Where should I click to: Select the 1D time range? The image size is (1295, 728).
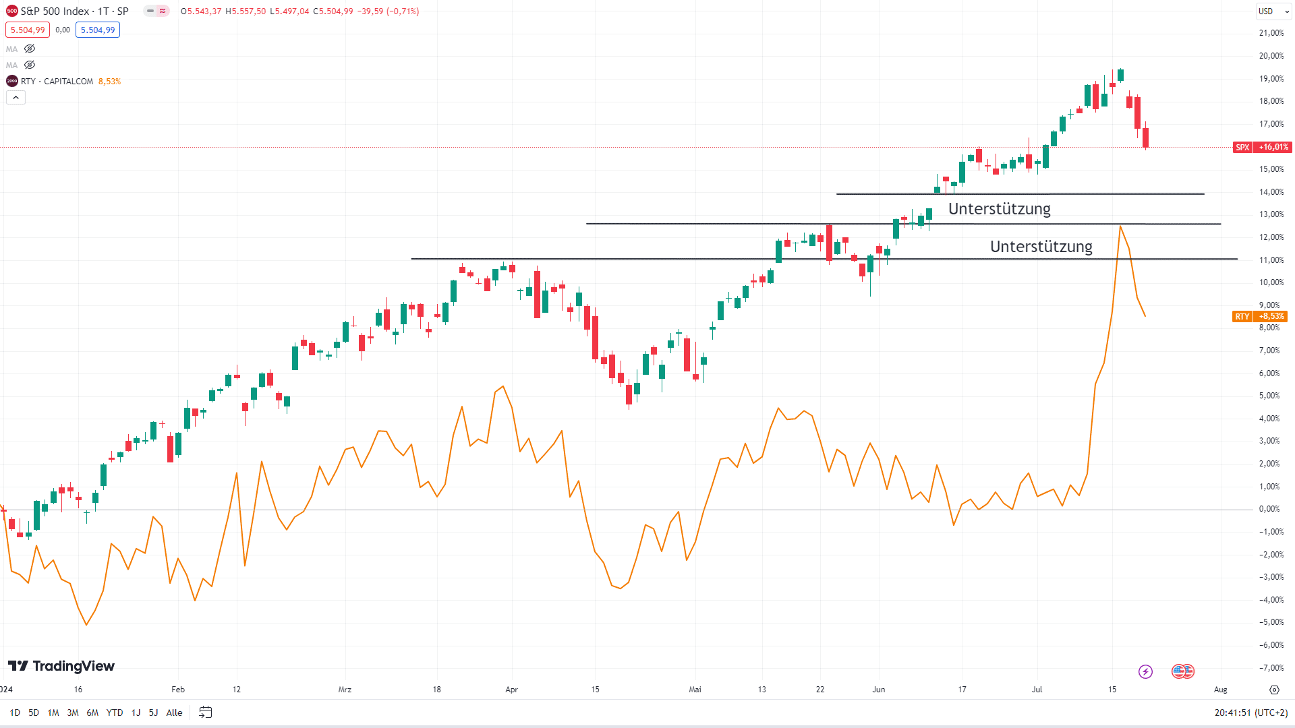[15, 712]
